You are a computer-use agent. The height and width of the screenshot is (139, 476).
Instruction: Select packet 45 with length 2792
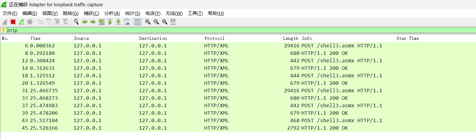[187, 128]
